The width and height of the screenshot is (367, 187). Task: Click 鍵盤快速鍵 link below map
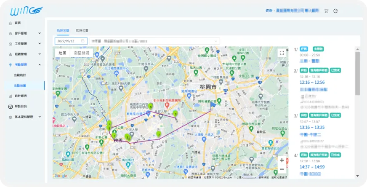pos(194,177)
